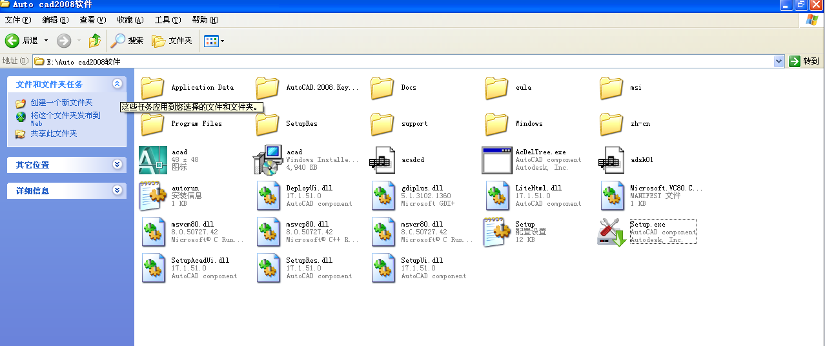Open the 收藏(A) menu

coord(130,20)
